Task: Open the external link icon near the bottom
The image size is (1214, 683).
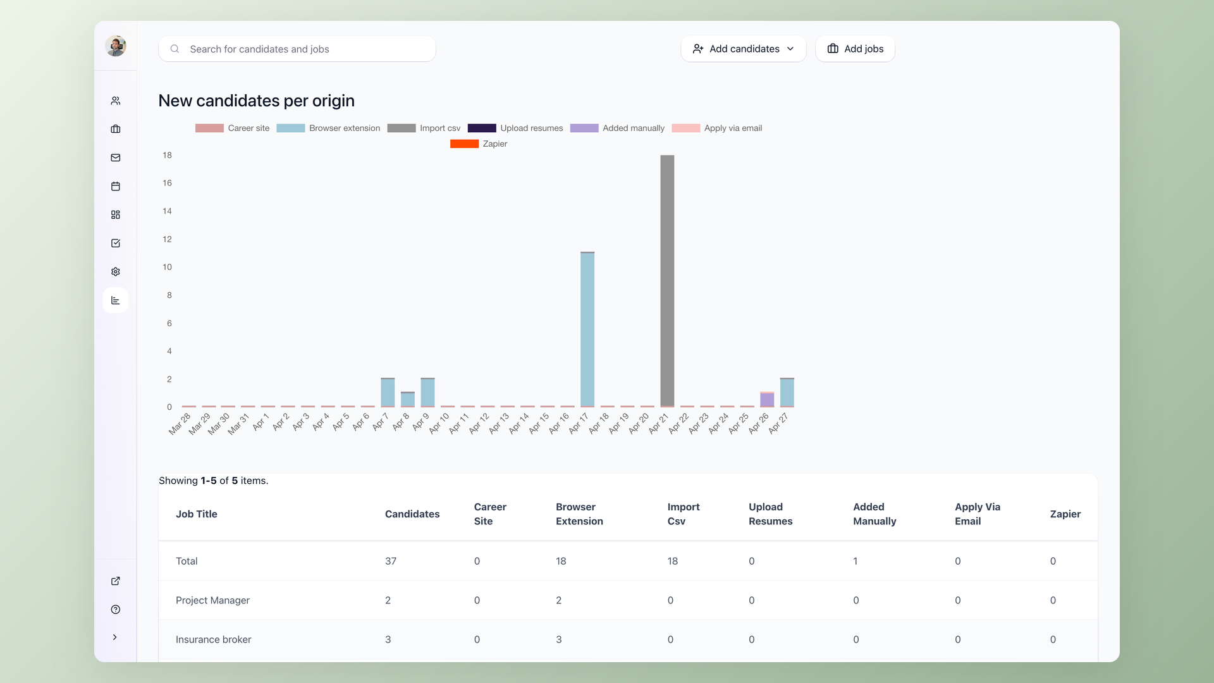Action: [115, 581]
